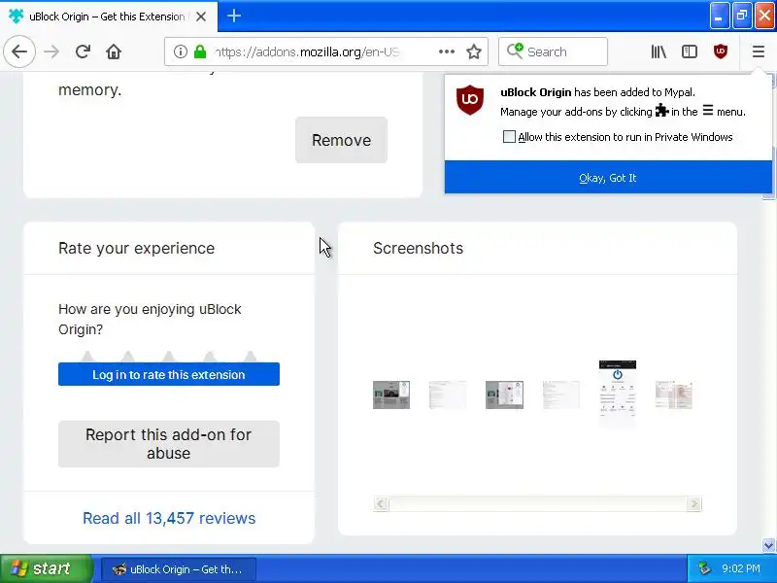
Task: Click left arrow of screenshots scrollbar
Action: [x=381, y=503]
